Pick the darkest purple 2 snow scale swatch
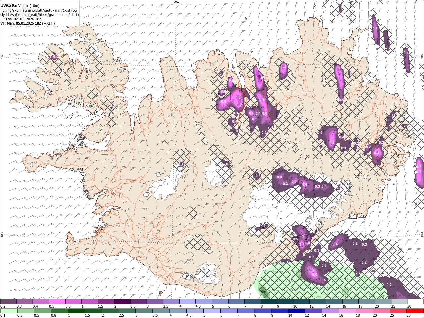 pyautogui.click(x=122, y=302)
